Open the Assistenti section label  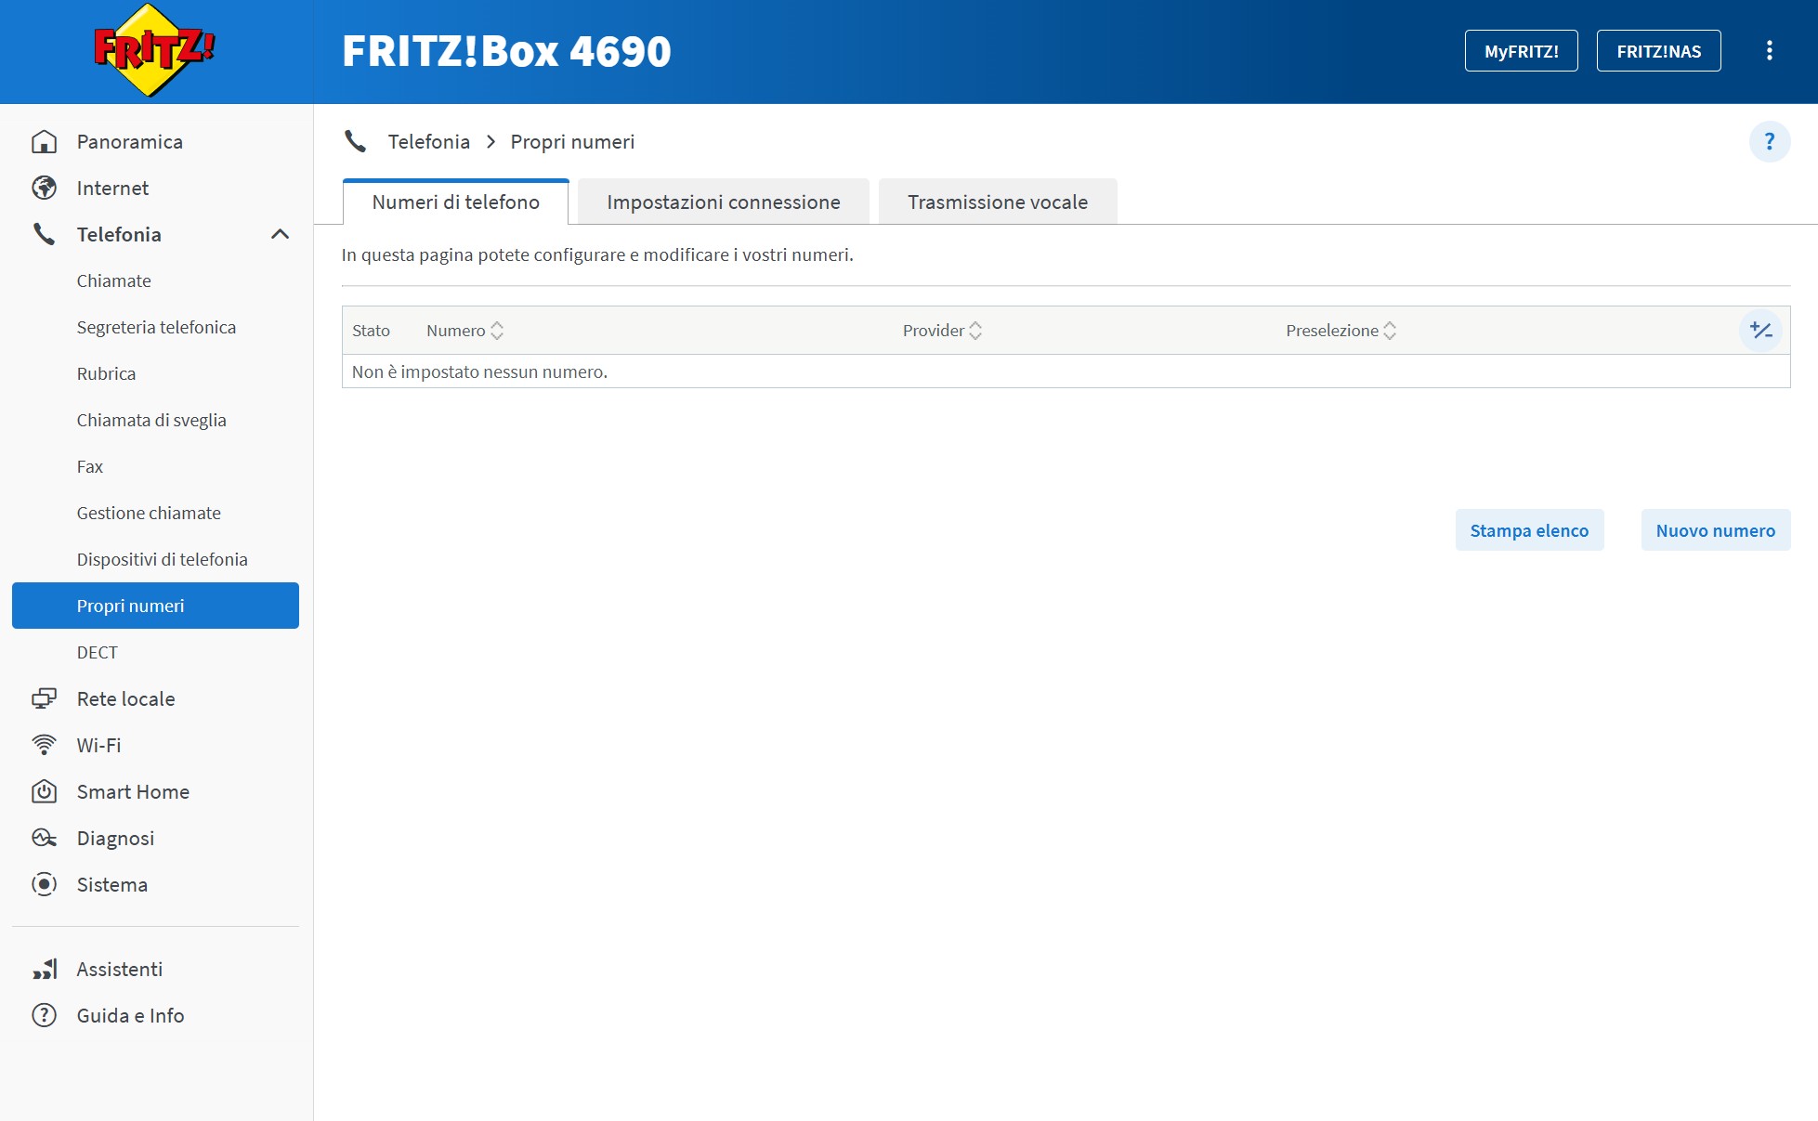click(120, 969)
